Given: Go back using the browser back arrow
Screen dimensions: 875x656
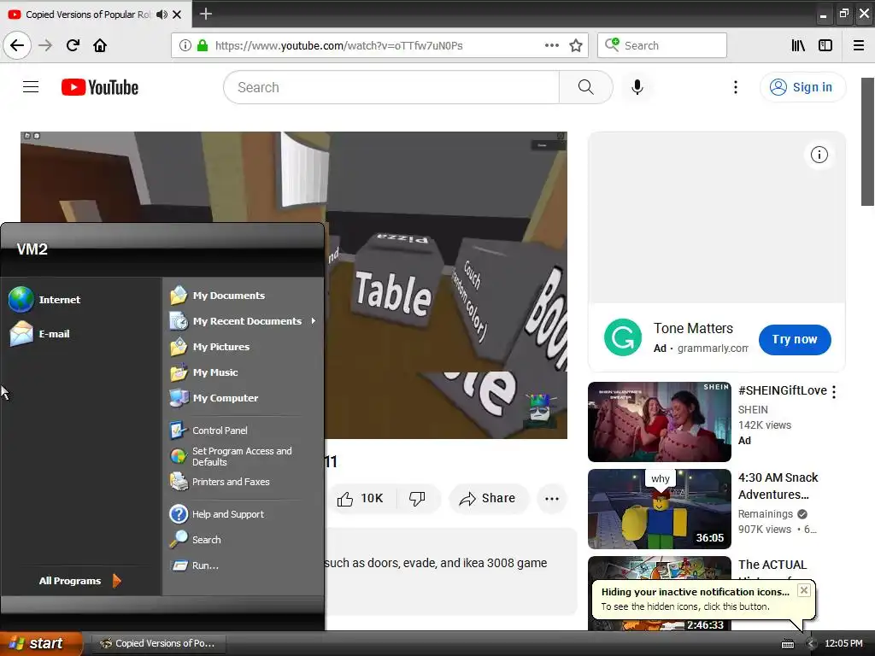Looking at the screenshot, I should point(17,45).
